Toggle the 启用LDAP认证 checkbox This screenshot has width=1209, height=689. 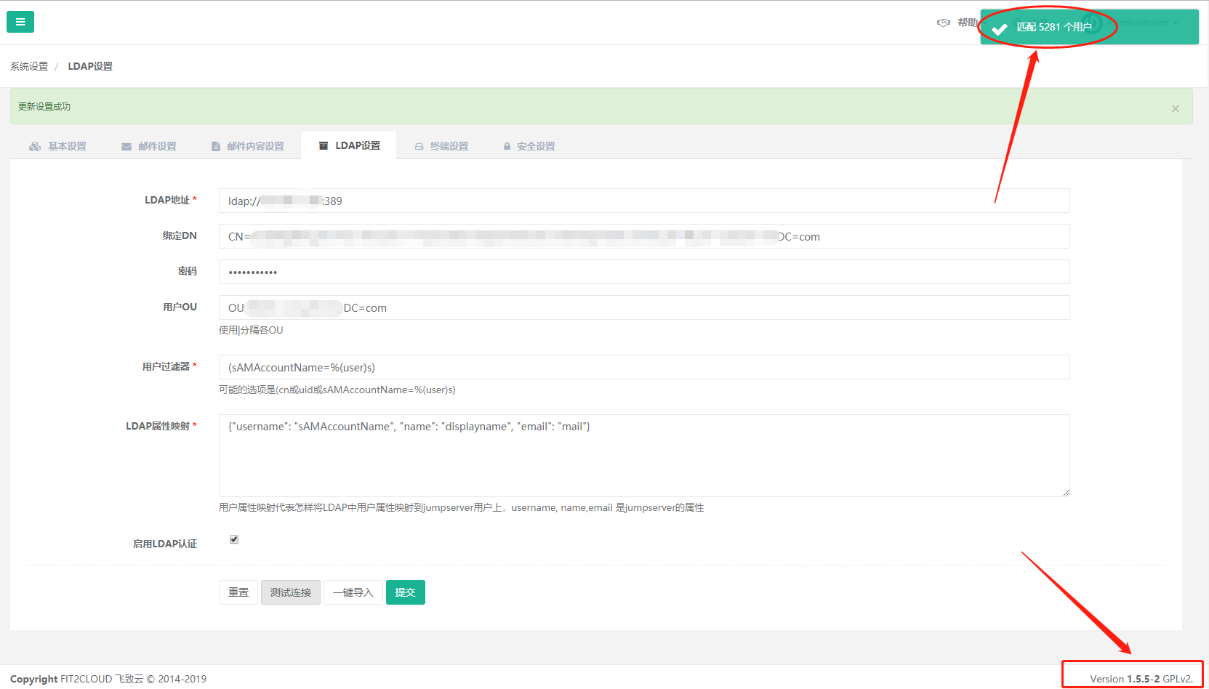coord(234,539)
